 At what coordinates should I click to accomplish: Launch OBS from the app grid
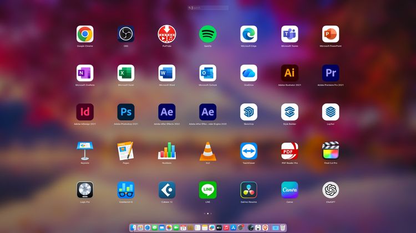[x=126, y=34]
